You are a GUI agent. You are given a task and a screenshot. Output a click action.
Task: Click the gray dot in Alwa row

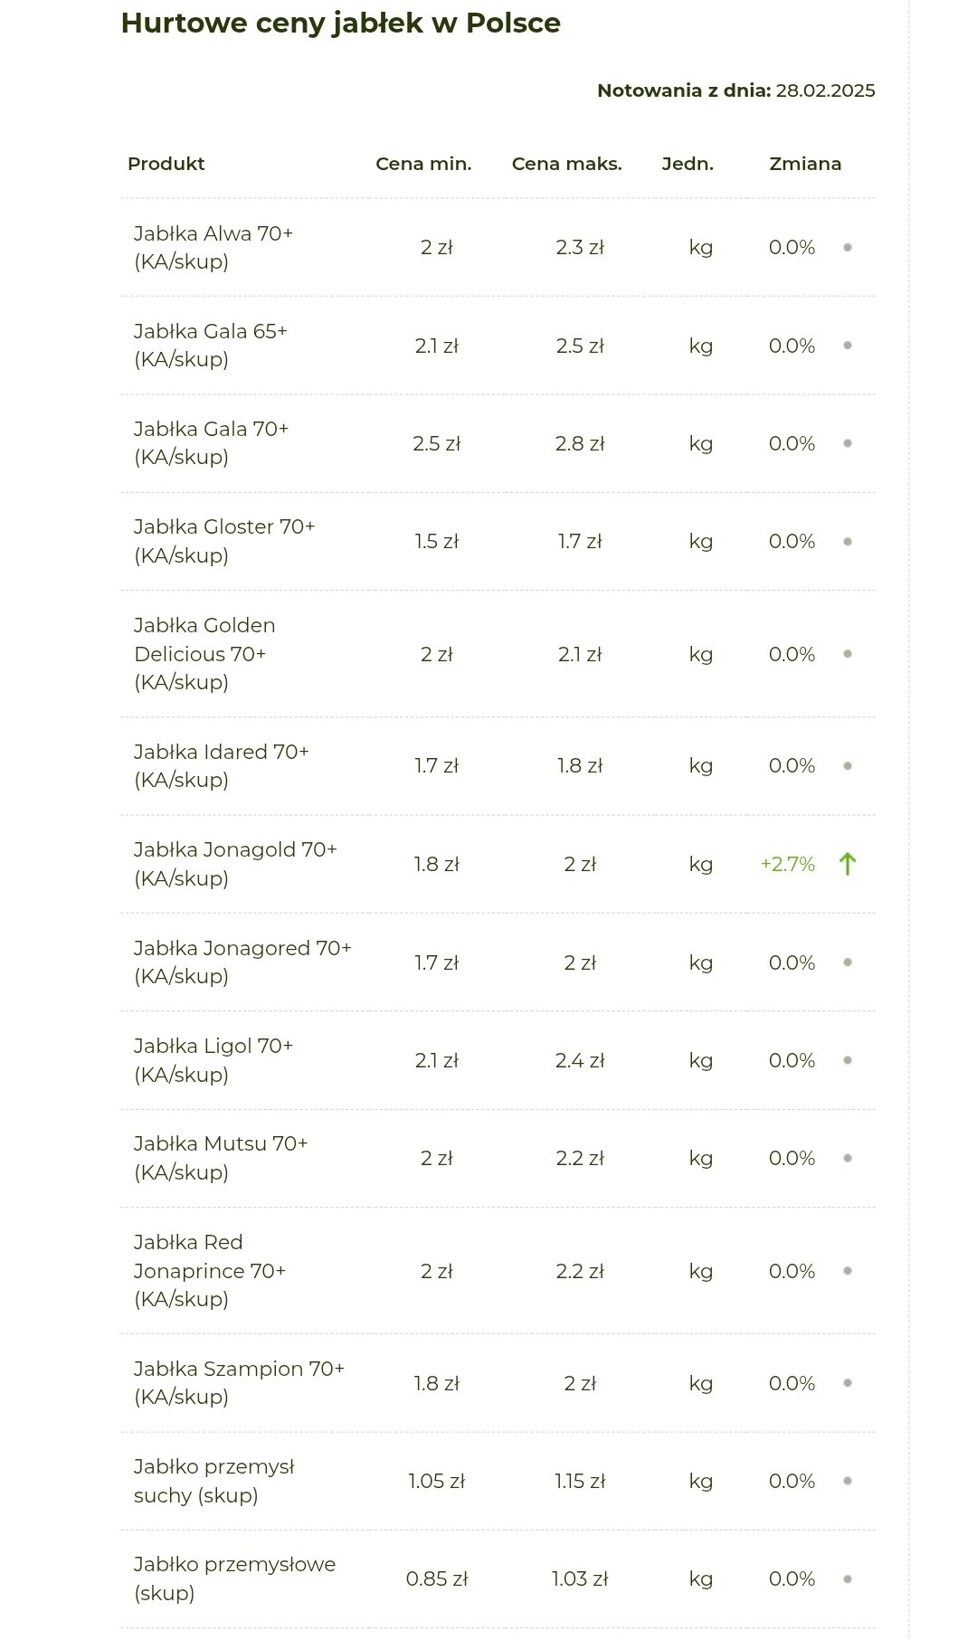[848, 247]
